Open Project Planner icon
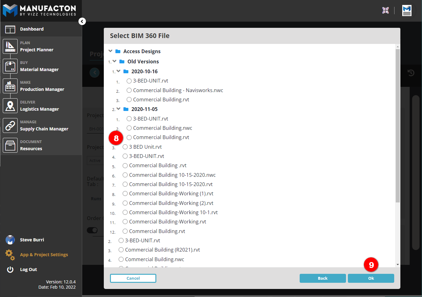The height and width of the screenshot is (297, 422). (10, 46)
